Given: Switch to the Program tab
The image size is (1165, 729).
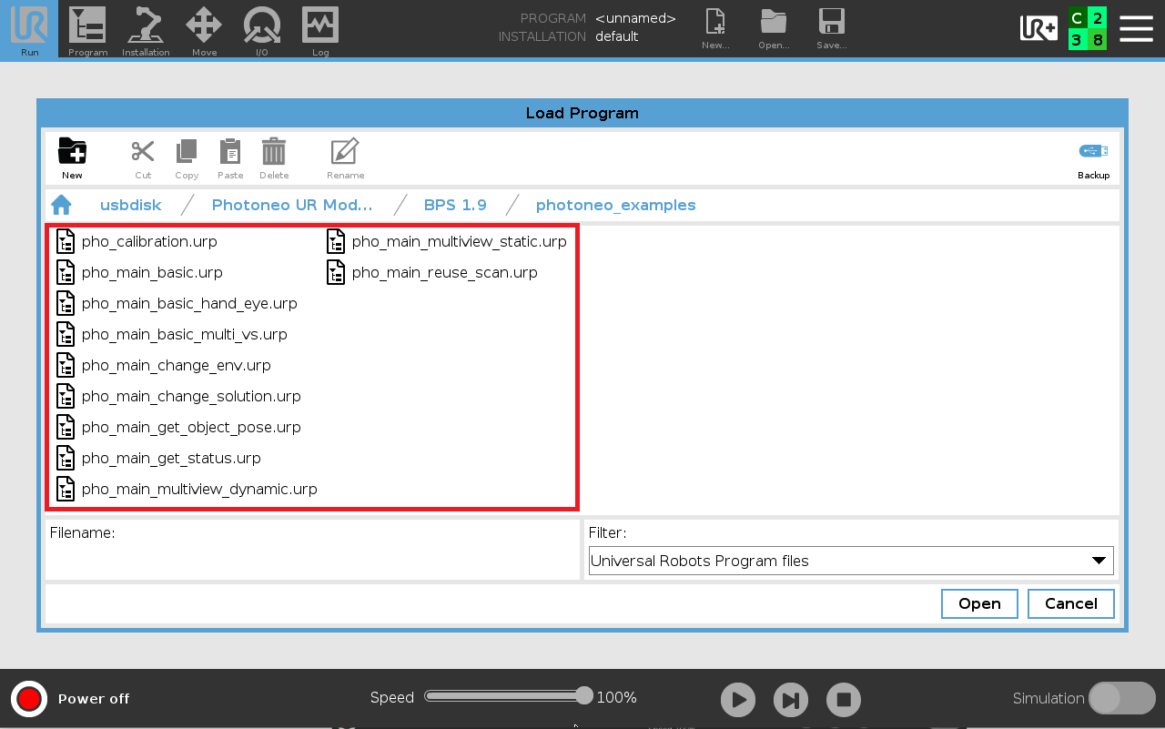Looking at the screenshot, I should point(87,29).
